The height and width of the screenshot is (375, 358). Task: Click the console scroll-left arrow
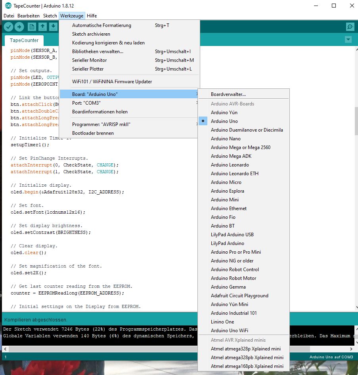(x=5, y=349)
